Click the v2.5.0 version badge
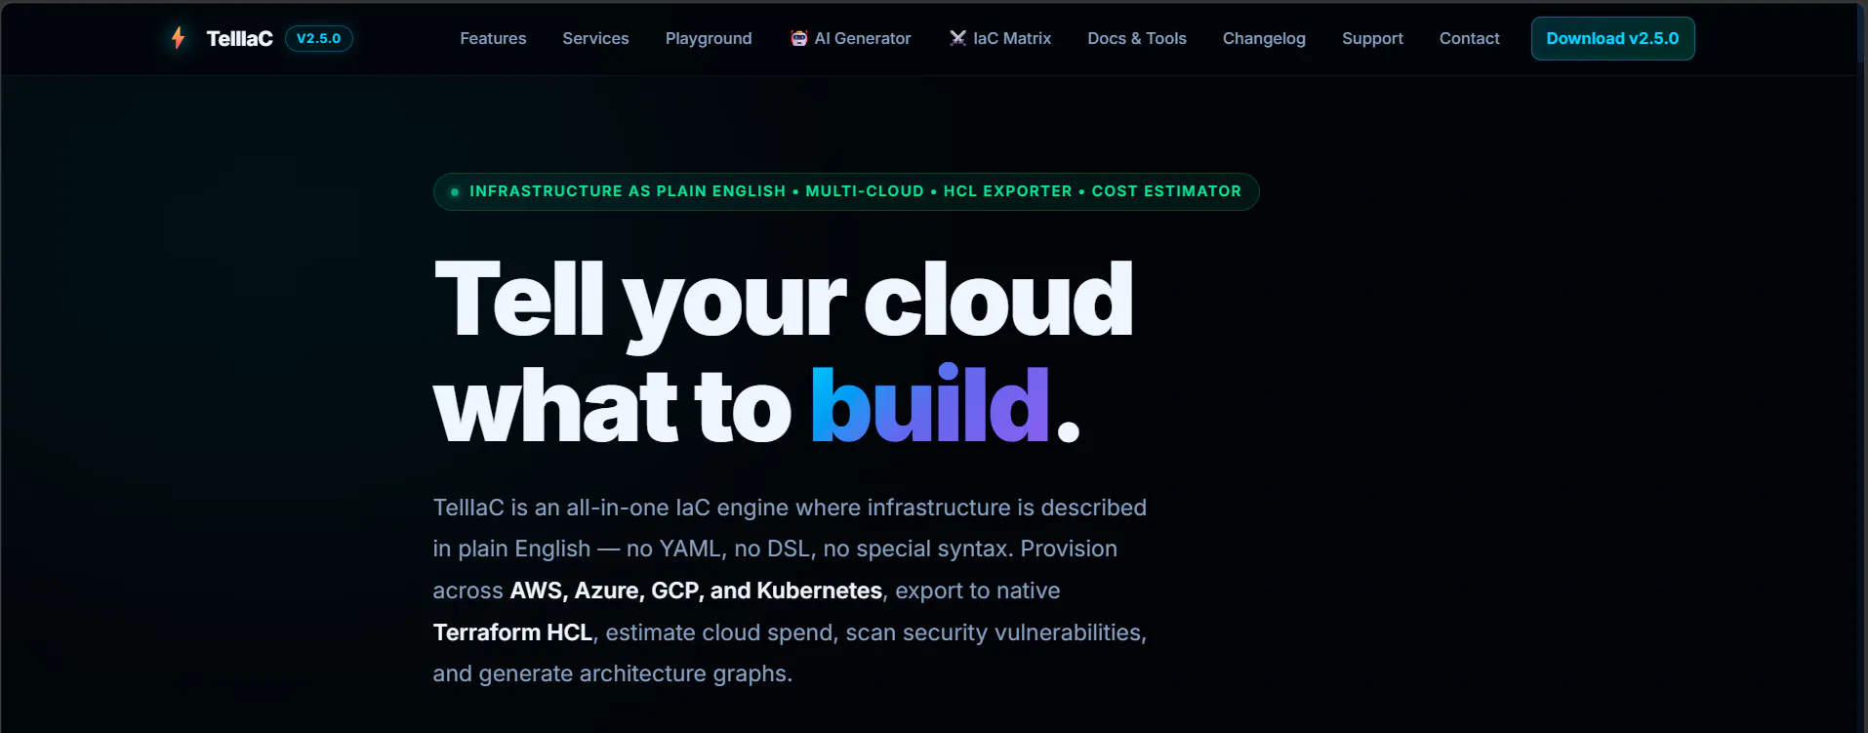Screen dimensions: 1868x733 coord(319,38)
